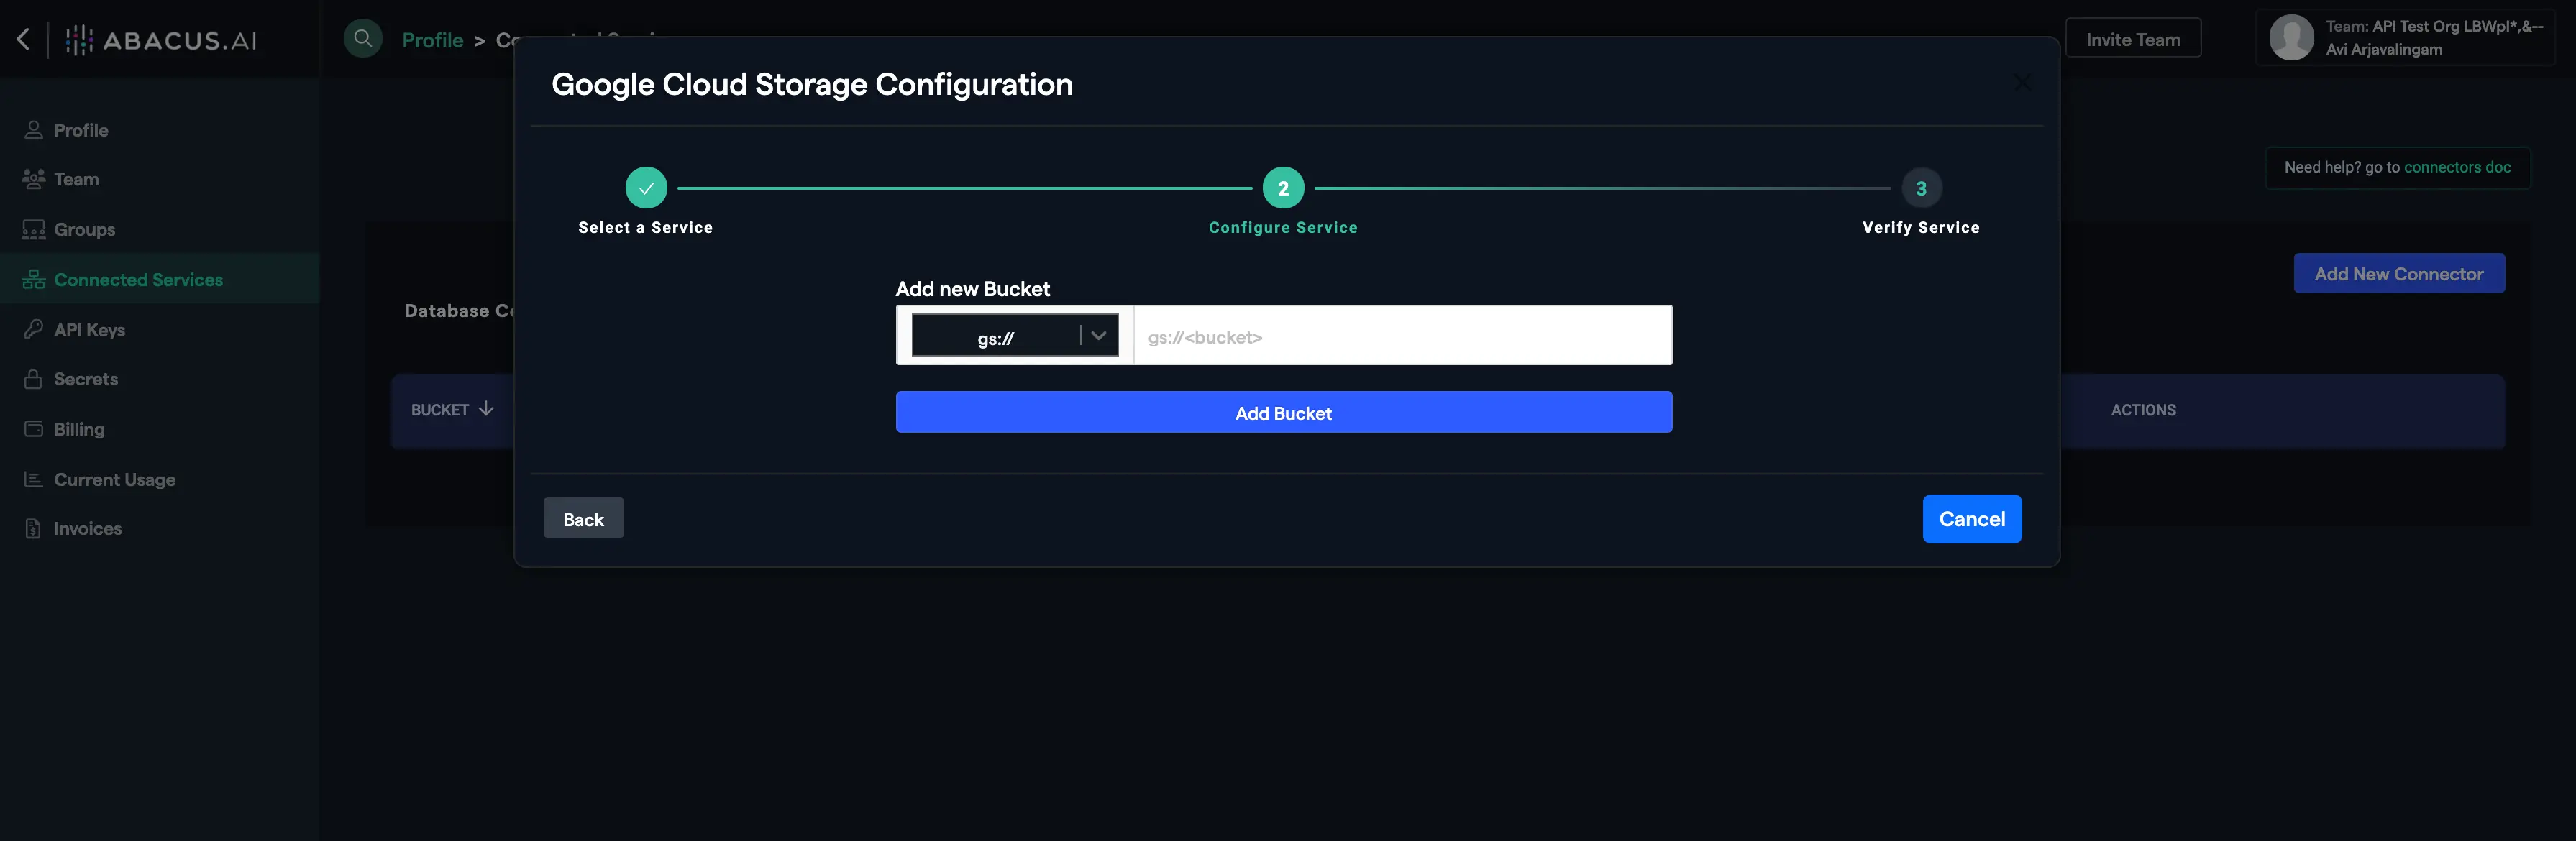The width and height of the screenshot is (2576, 841).
Task: Click the bucket name input field
Action: 1401,336
